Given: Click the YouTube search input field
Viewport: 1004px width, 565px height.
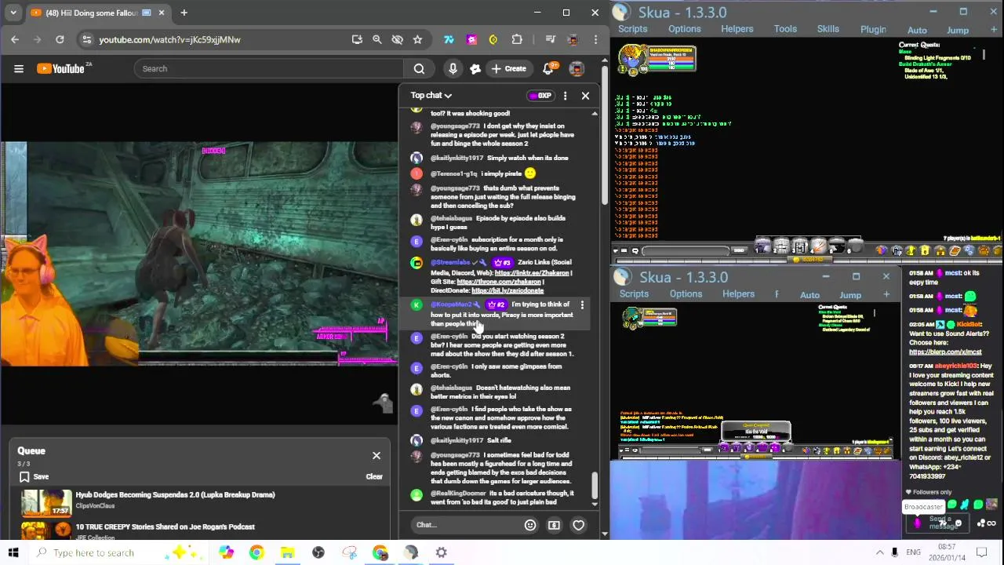Looking at the screenshot, I should point(268,68).
